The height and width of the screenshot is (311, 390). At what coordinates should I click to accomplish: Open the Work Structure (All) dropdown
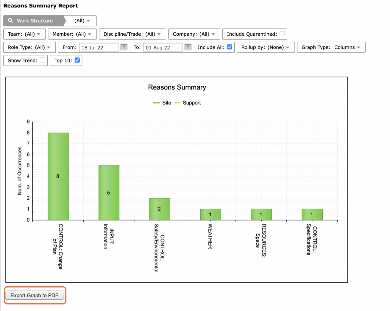tap(82, 21)
